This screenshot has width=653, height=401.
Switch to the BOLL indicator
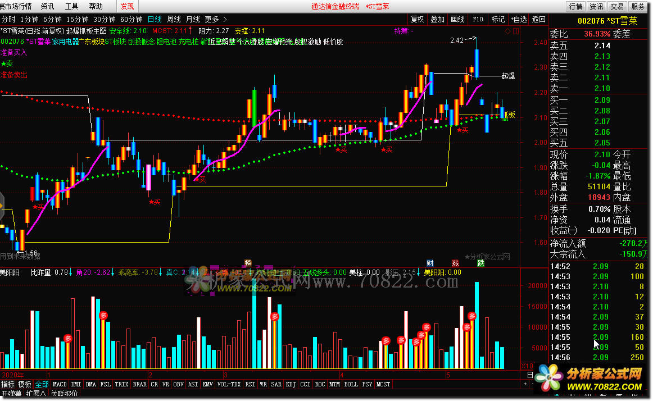(x=351, y=384)
